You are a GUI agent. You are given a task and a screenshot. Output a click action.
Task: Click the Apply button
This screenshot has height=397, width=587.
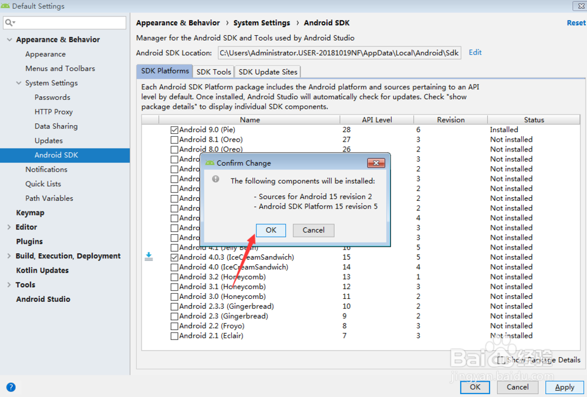(x=565, y=387)
